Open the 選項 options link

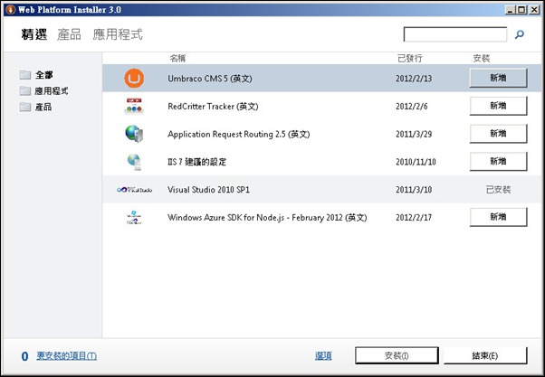pos(323,355)
